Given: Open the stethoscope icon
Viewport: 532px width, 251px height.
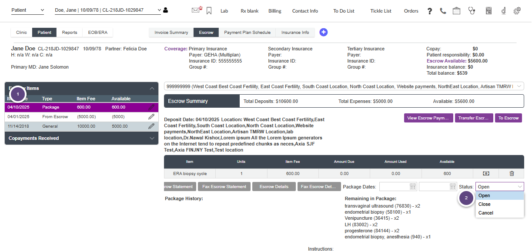Looking at the screenshot, I should click(472, 11).
